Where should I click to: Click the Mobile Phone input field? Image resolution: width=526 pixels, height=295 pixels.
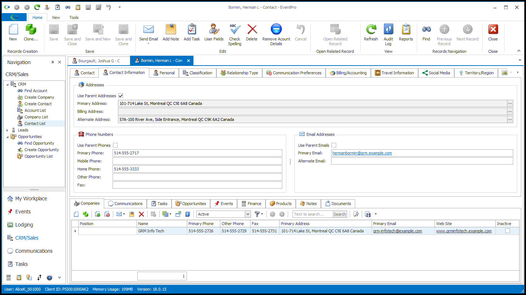tap(197, 161)
